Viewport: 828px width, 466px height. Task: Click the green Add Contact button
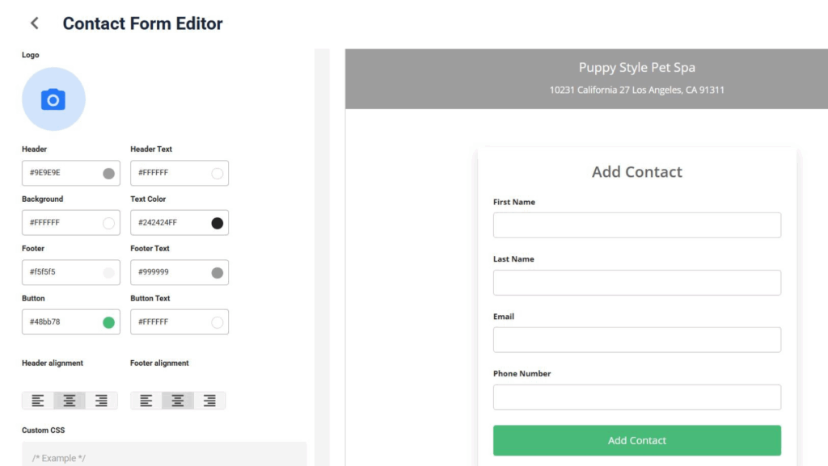click(x=637, y=440)
